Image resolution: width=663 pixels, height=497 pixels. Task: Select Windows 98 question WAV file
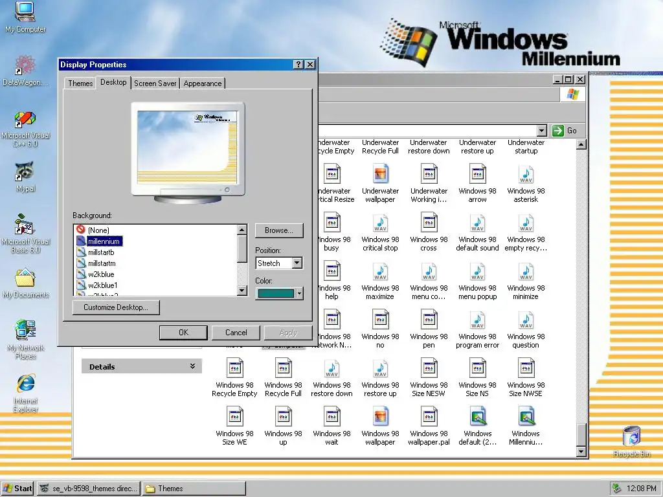(x=526, y=329)
